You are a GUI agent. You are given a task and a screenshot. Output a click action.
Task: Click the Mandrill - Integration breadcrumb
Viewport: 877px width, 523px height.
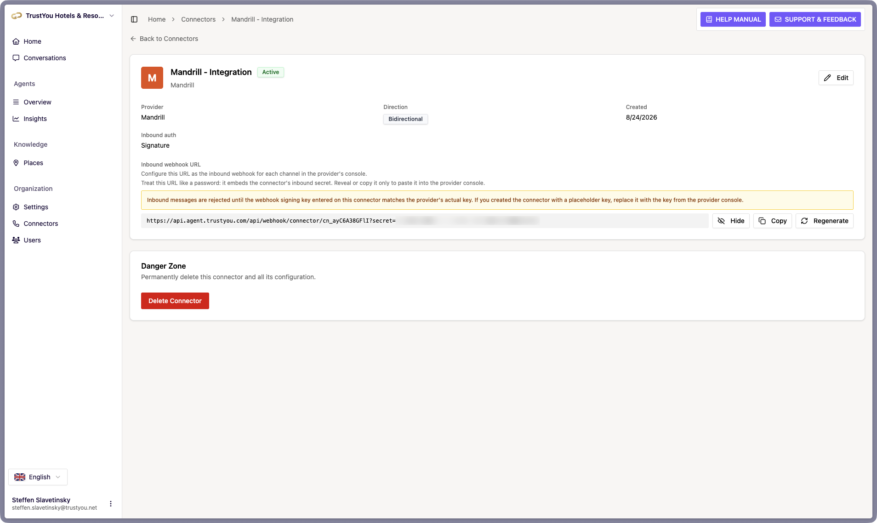[x=262, y=19]
